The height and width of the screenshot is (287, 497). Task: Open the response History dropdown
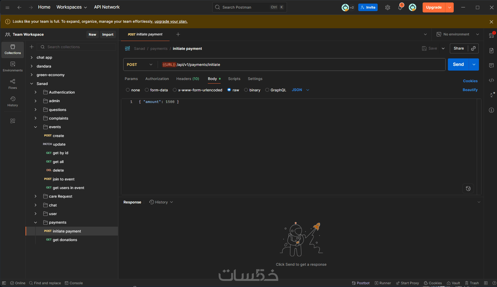[161, 202]
